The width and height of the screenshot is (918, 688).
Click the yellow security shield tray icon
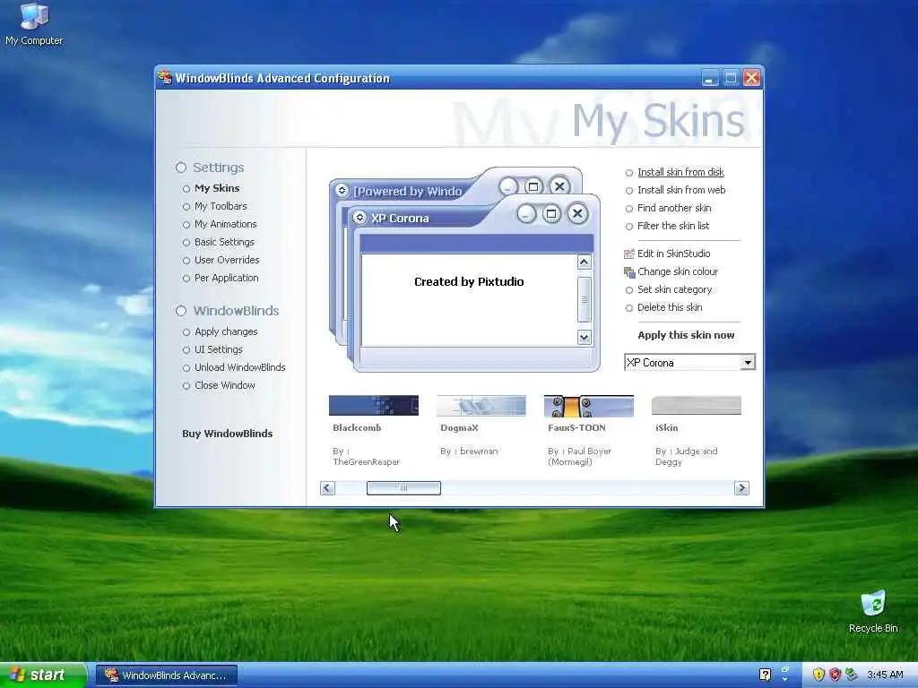(x=819, y=675)
